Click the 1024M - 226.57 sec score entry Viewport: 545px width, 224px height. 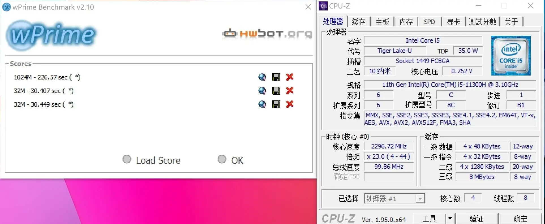coord(47,77)
